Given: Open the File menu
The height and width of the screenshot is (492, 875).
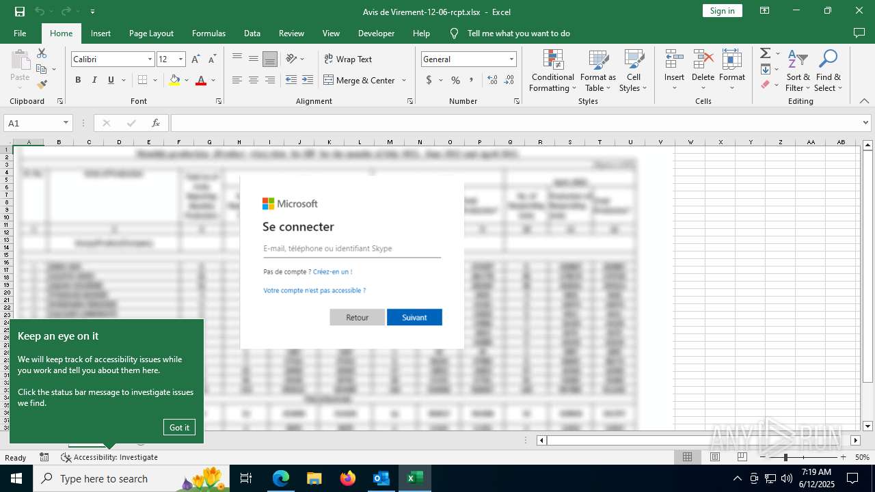Looking at the screenshot, I should [20, 33].
